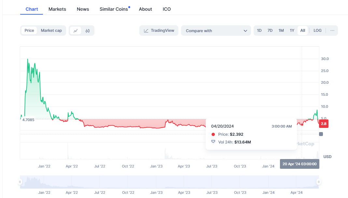Switch to the Markets tab
The height and width of the screenshot is (198, 348).
click(x=57, y=9)
